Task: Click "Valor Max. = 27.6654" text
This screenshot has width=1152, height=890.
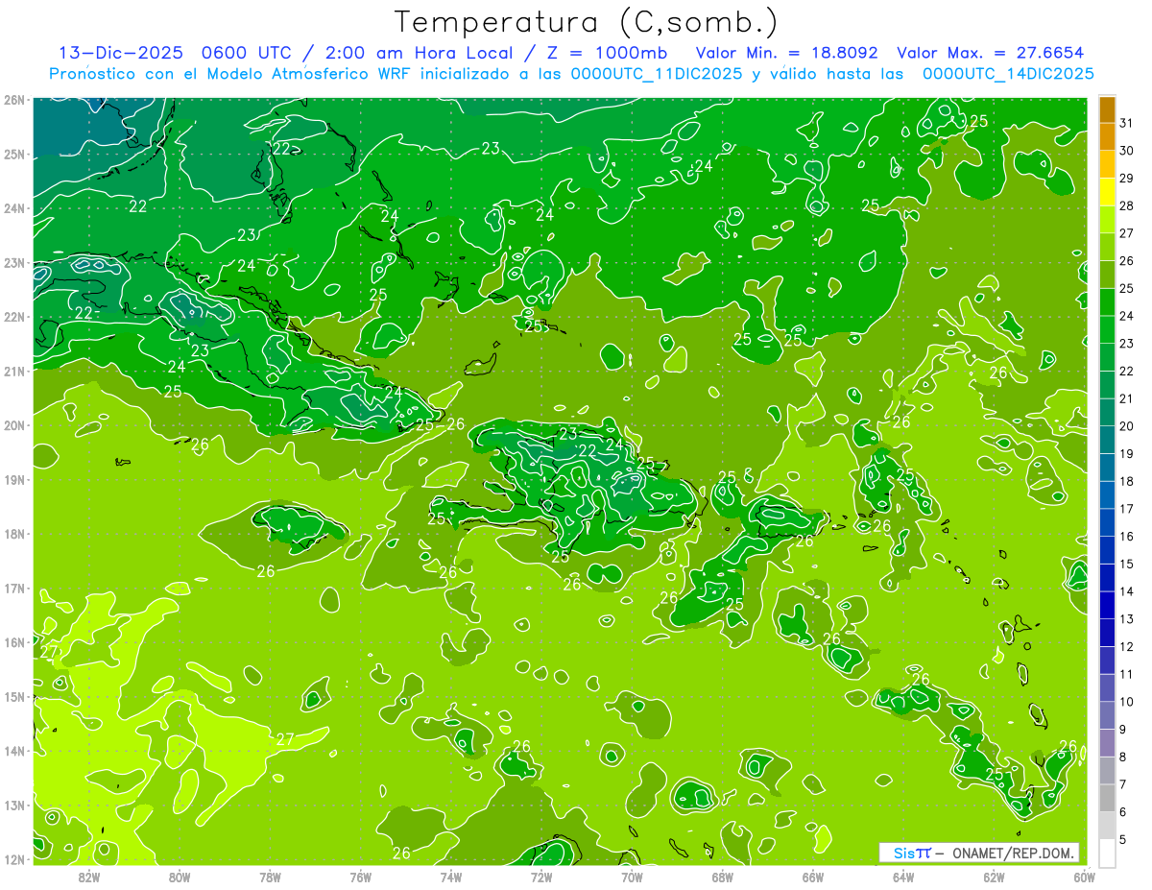Action: [x=990, y=53]
